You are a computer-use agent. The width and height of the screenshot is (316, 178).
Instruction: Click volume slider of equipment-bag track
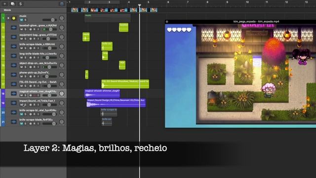click(49, 39)
